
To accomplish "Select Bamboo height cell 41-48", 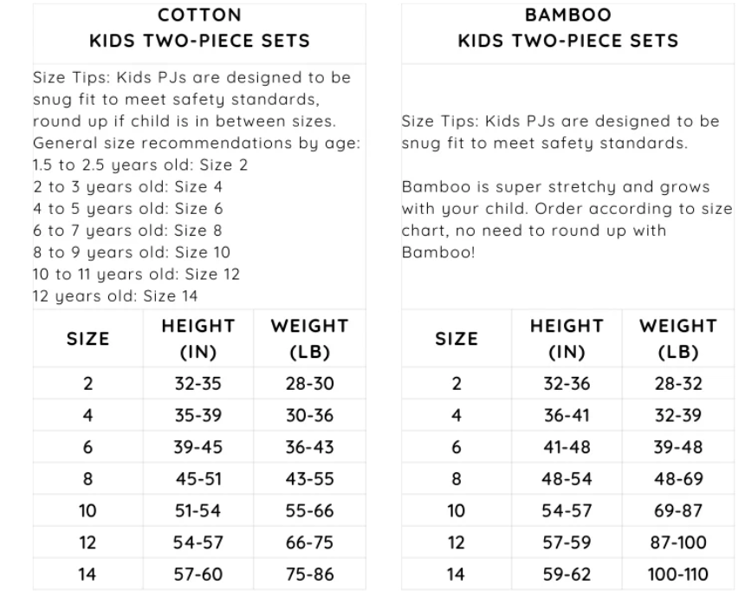I will pyautogui.click(x=567, y=448).
